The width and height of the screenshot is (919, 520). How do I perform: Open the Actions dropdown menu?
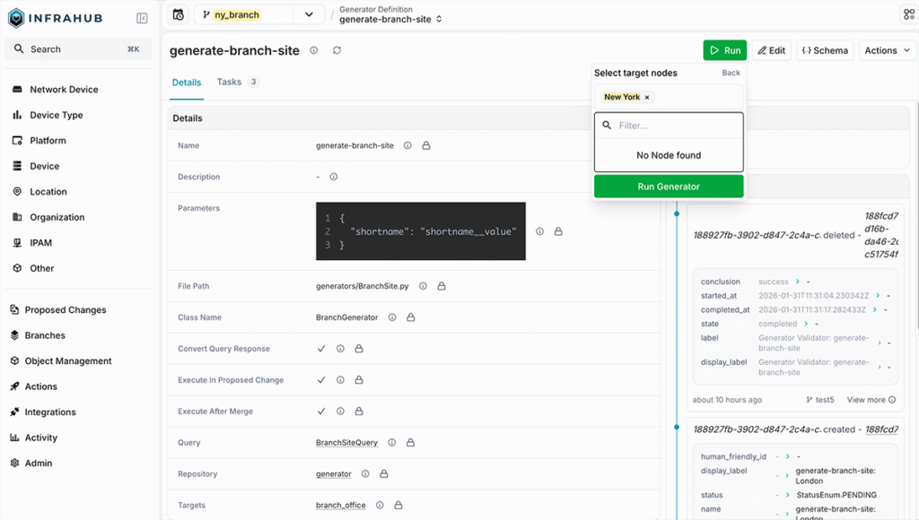887,50
